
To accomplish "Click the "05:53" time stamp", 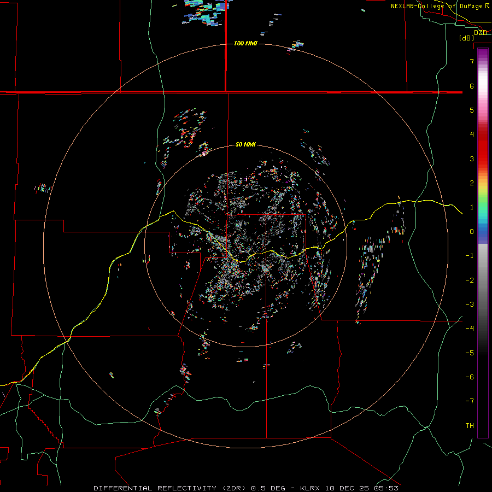I will click(x=386, y=488).
